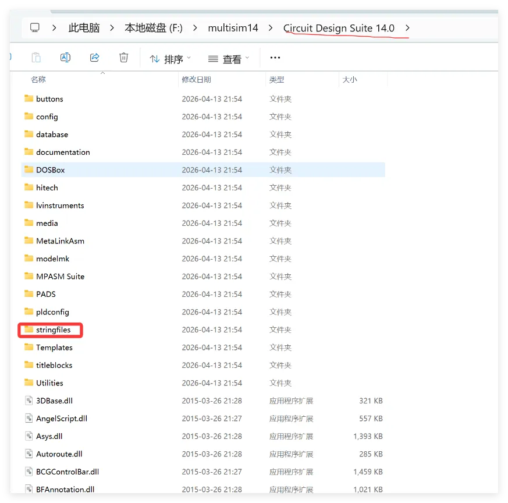
Task: Click the BFAnnotation.dll file name
Action: click(x=65, y=490)
